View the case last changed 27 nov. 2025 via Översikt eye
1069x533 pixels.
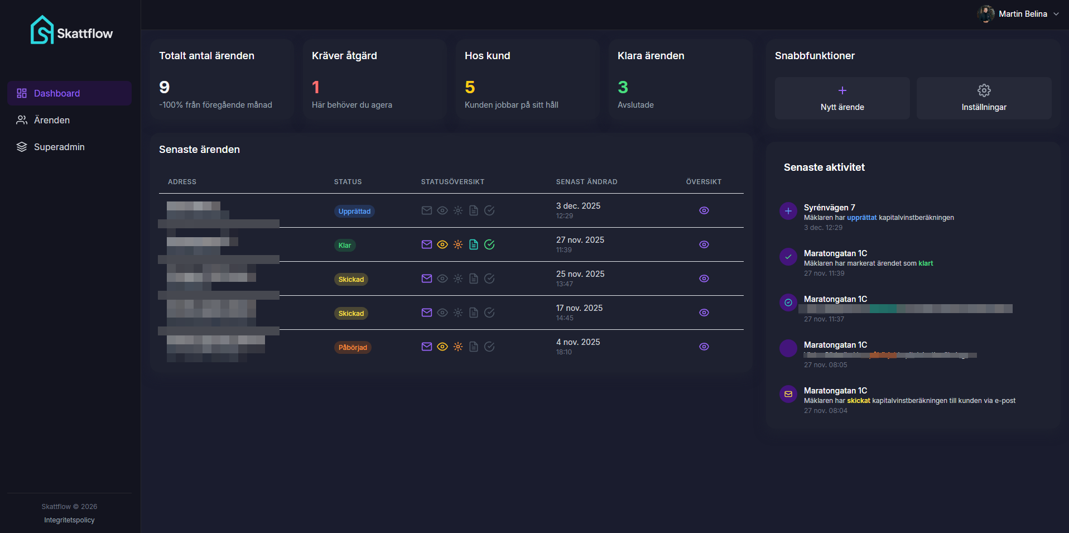point(704,244)
